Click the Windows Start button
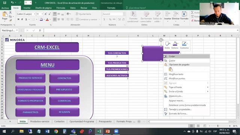 4,131
